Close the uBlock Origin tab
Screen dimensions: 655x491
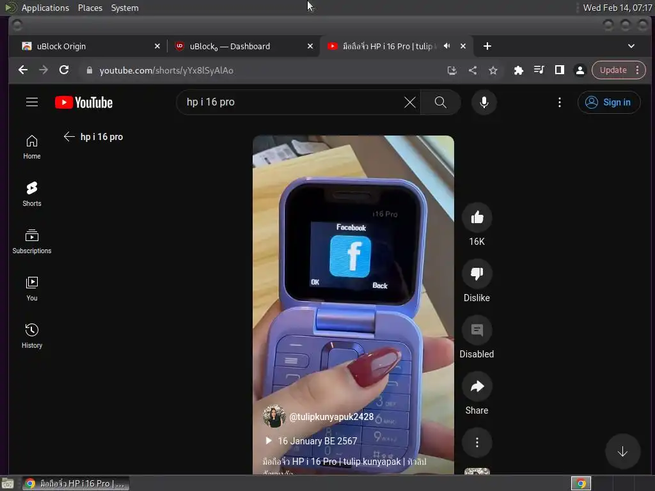click(157, 46)
